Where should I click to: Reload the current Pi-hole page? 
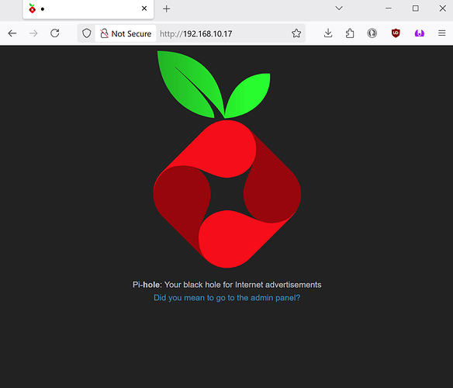tap(55, 33)
